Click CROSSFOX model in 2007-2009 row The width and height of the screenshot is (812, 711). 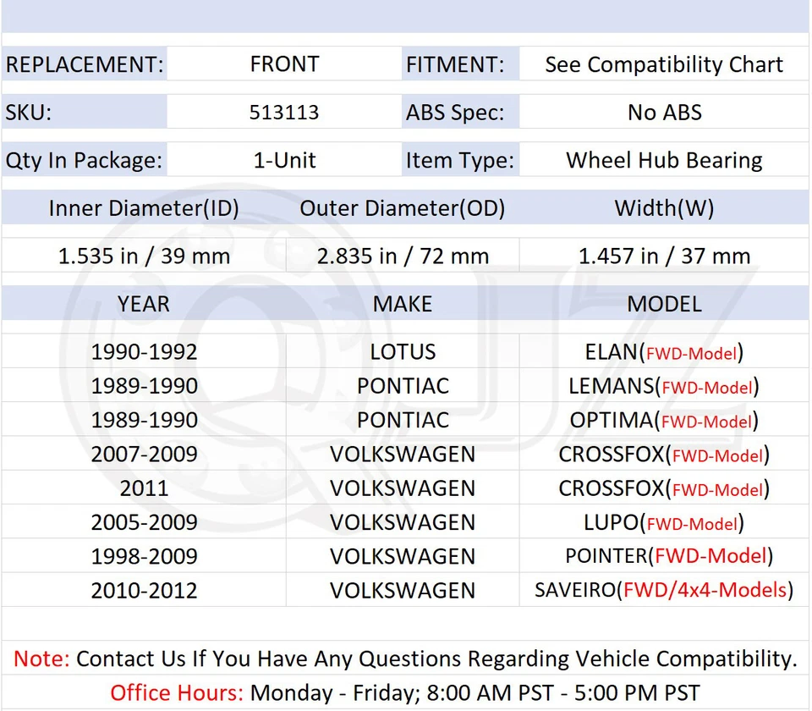[x=665, y=455]
